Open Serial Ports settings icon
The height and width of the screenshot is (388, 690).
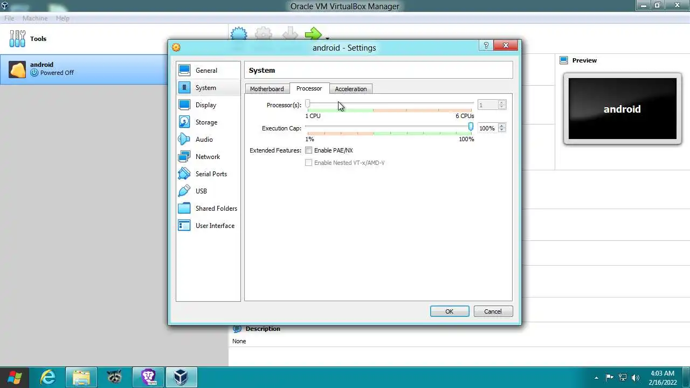click(x=184, y=174)
